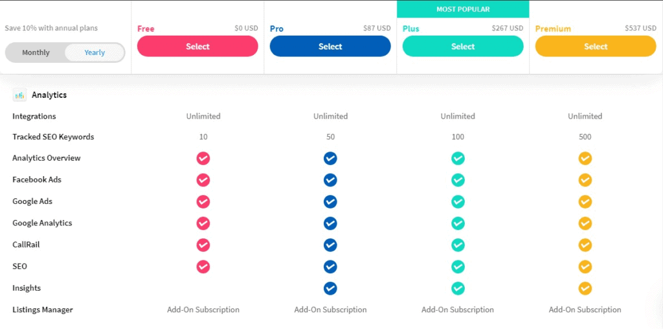Click Premium plan Add-On Subscription text
The image size is (663, 329).
pyautogui.click(x=585, y=310)
